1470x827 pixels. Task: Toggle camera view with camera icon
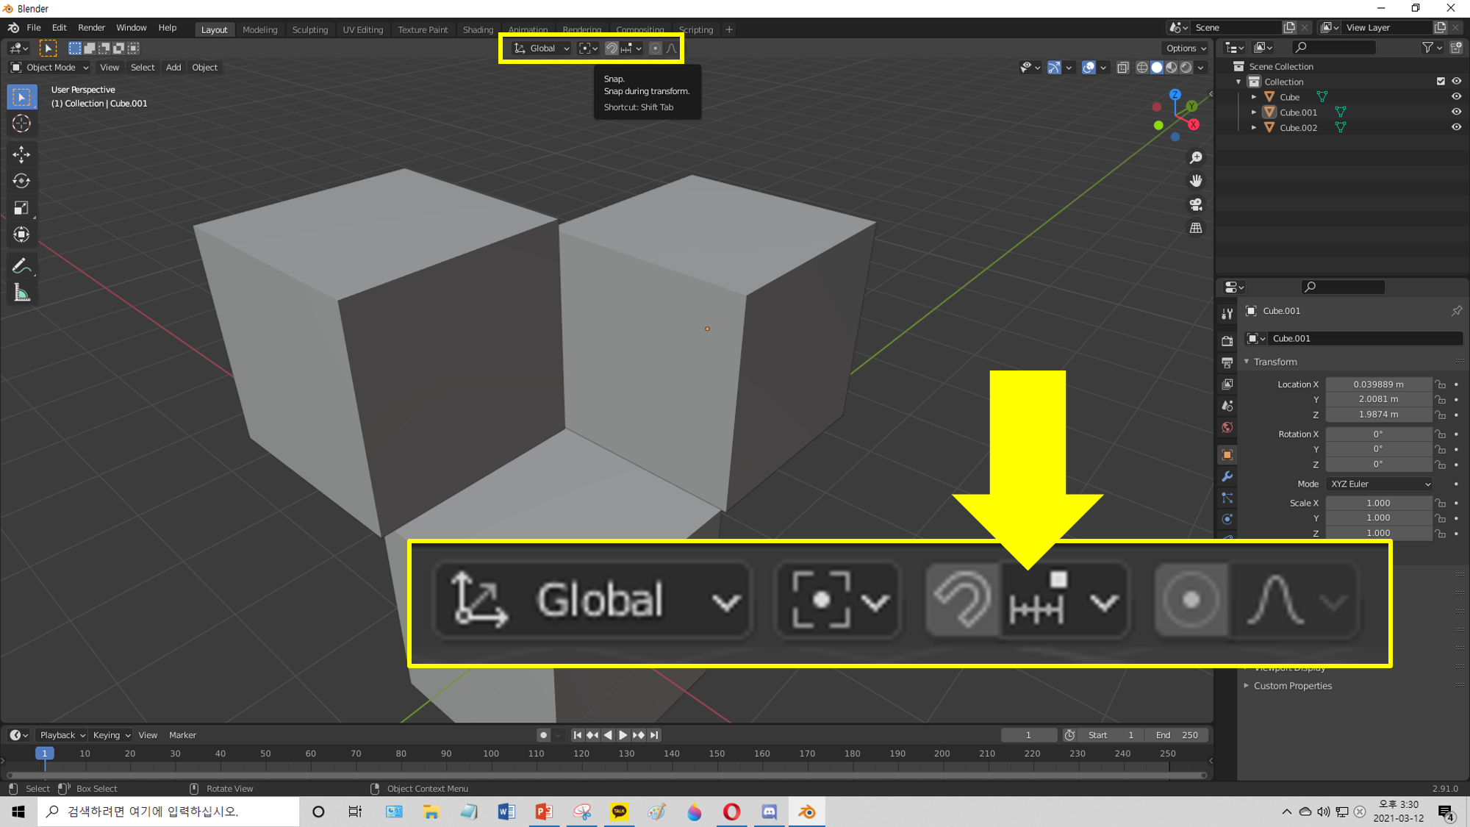tap(1196, 204)
